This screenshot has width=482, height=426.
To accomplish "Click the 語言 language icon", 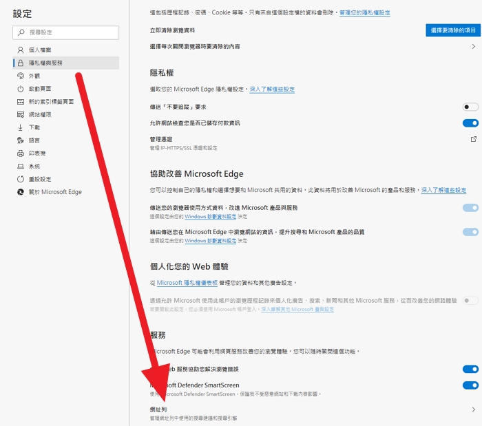I will [20, 140].
